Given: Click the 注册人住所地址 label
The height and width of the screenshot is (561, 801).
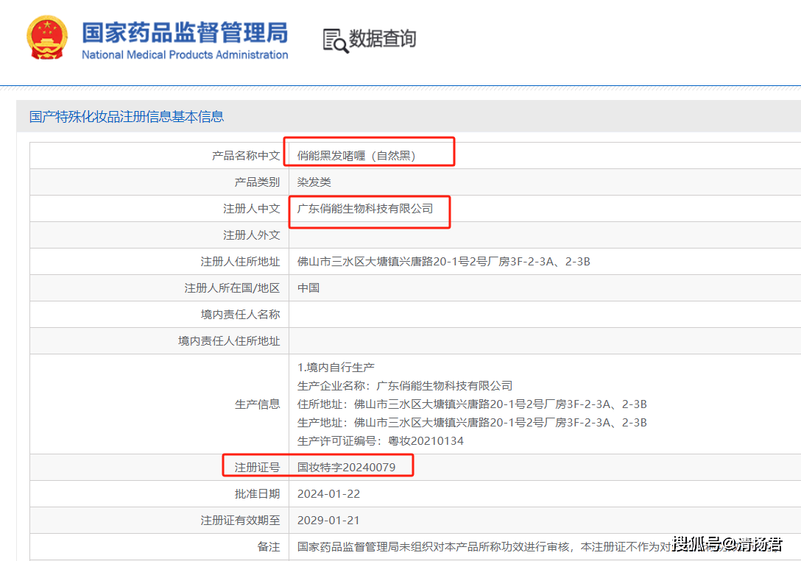Looking at the screenshot, I should pyautogui.click(x=240, y=262).
